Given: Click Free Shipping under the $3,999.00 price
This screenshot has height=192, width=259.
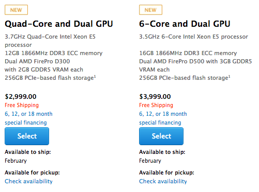Looking at the screenshot, I should [x=156, y=105].
